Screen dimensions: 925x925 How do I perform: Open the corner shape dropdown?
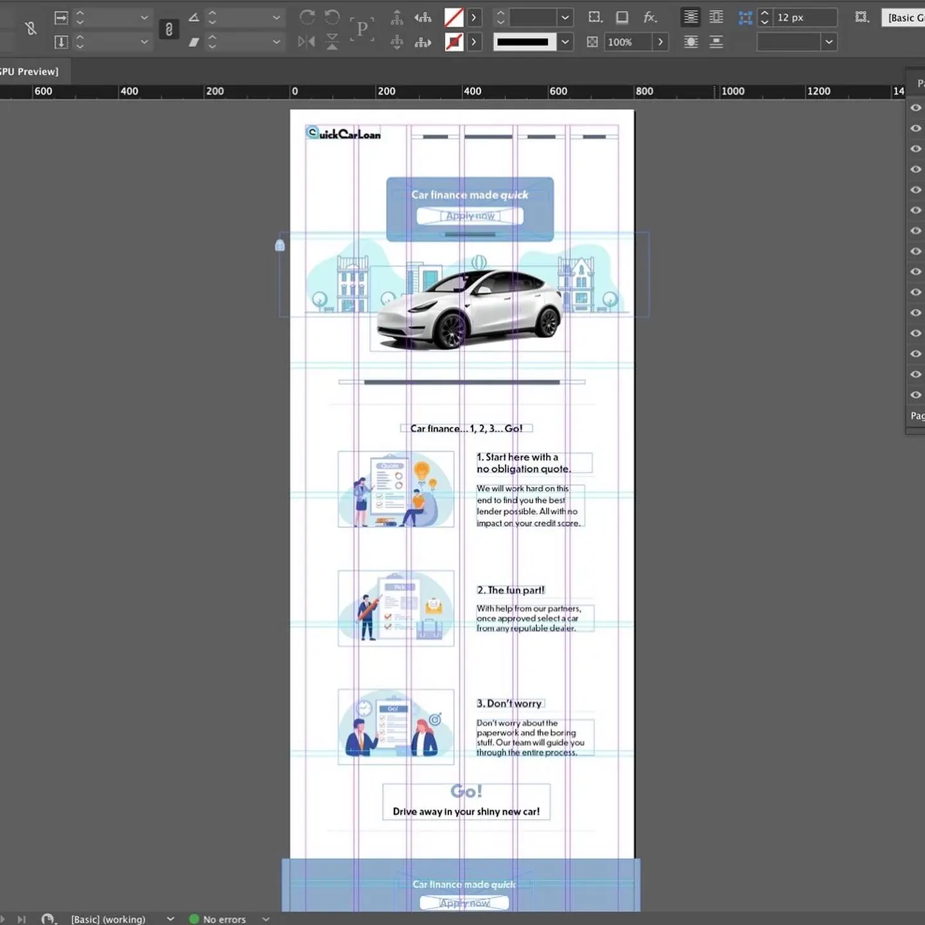[829, 42]
